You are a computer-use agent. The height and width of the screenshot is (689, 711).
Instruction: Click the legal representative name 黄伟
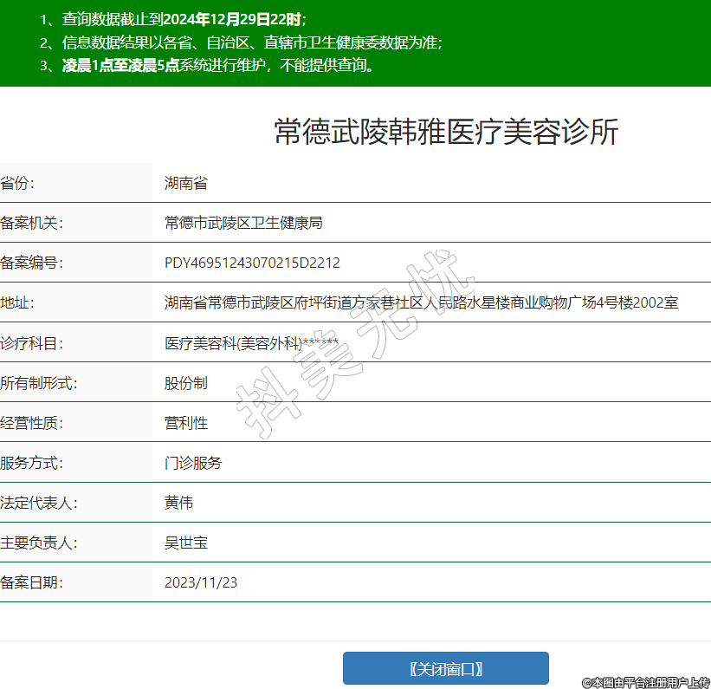pyautogui.click(x=178, y=503)
